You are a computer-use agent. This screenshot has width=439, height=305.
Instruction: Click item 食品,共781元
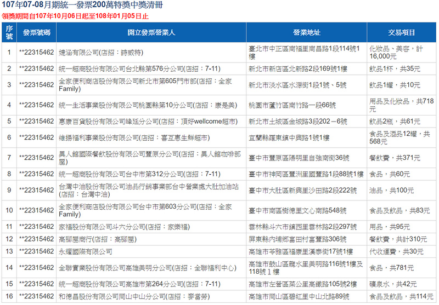point(402,268)
